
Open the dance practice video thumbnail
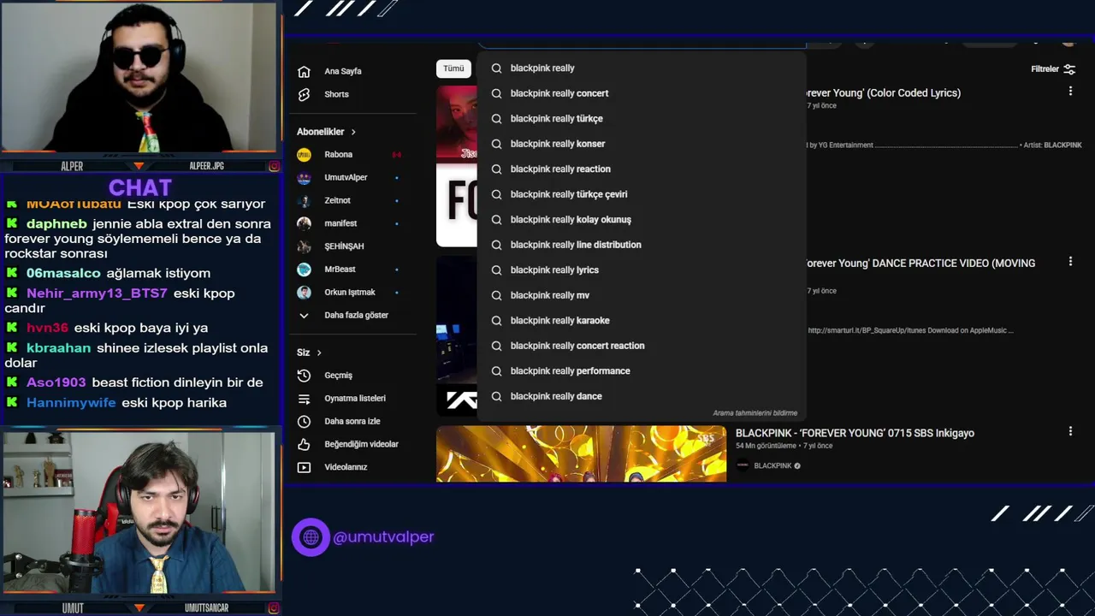pos(456,336)
